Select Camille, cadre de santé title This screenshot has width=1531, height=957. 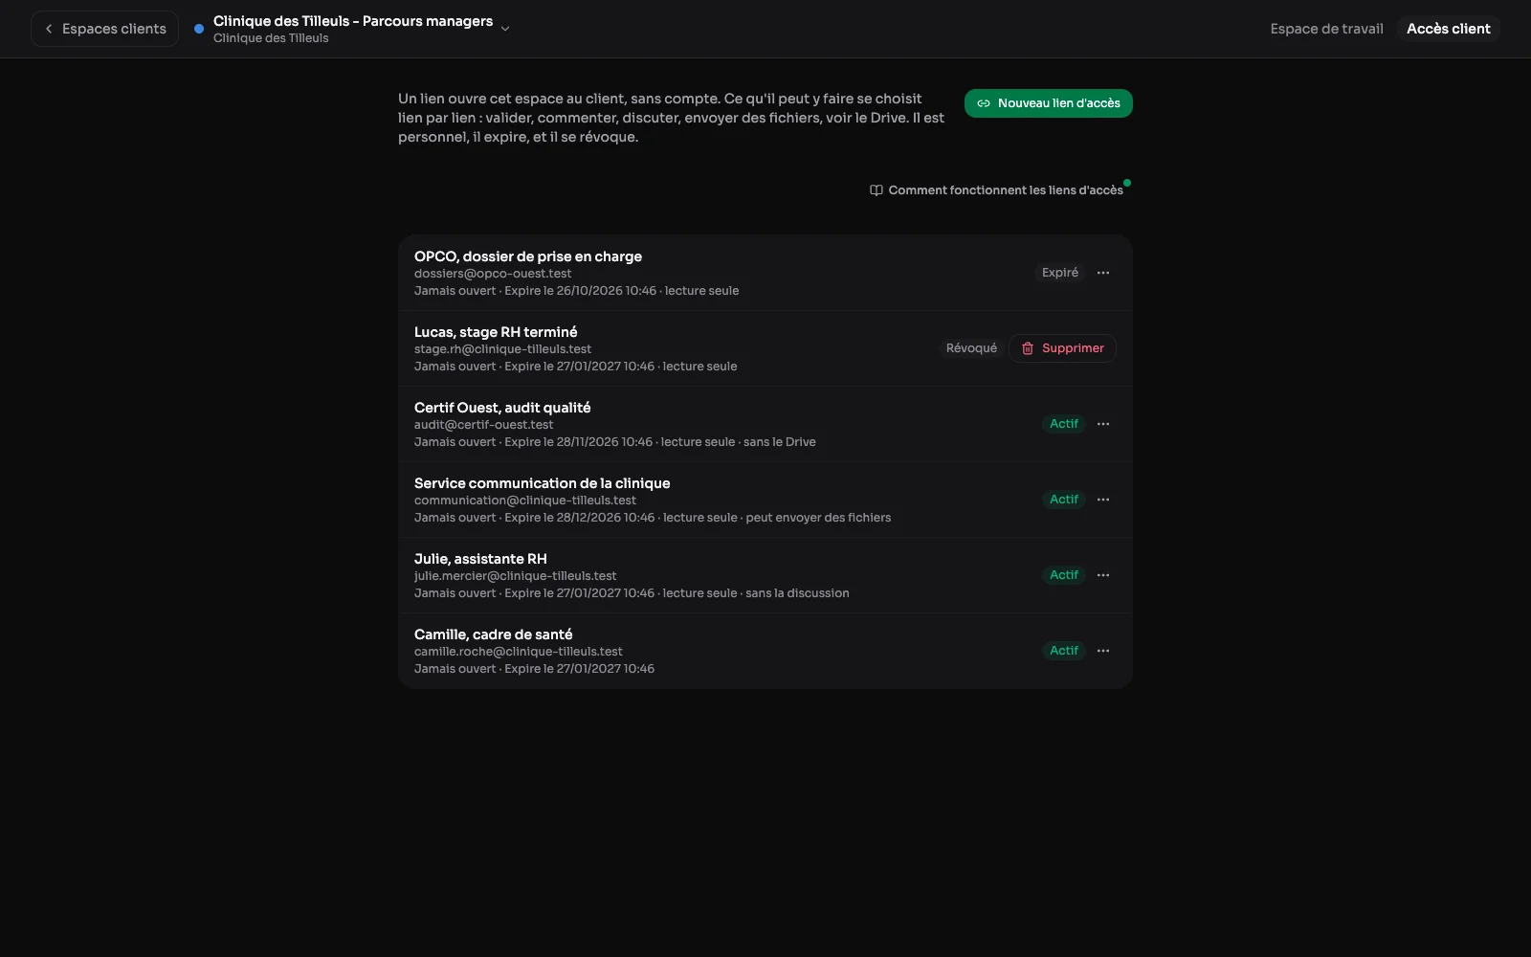click(493, 634)
